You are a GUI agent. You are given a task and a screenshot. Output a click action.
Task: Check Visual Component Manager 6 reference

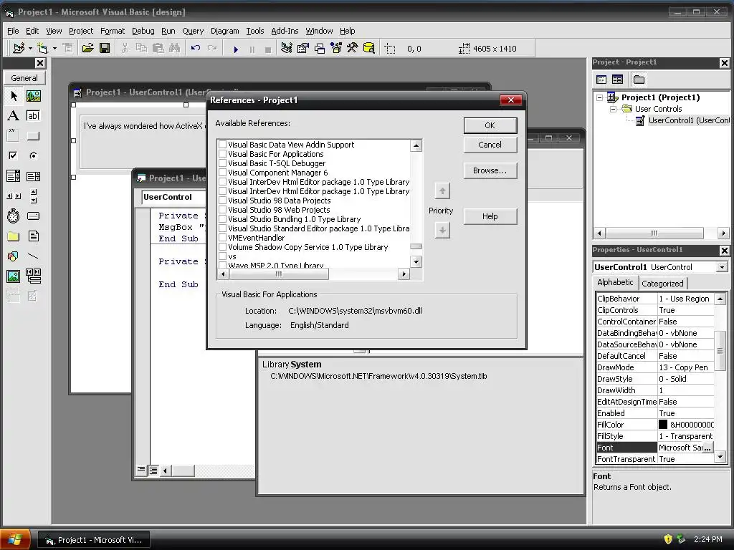[x=223, y=173]
